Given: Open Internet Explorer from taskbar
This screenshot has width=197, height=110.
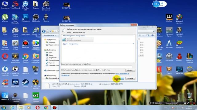Looking at the screenshot, I should [x=12, y=108].
